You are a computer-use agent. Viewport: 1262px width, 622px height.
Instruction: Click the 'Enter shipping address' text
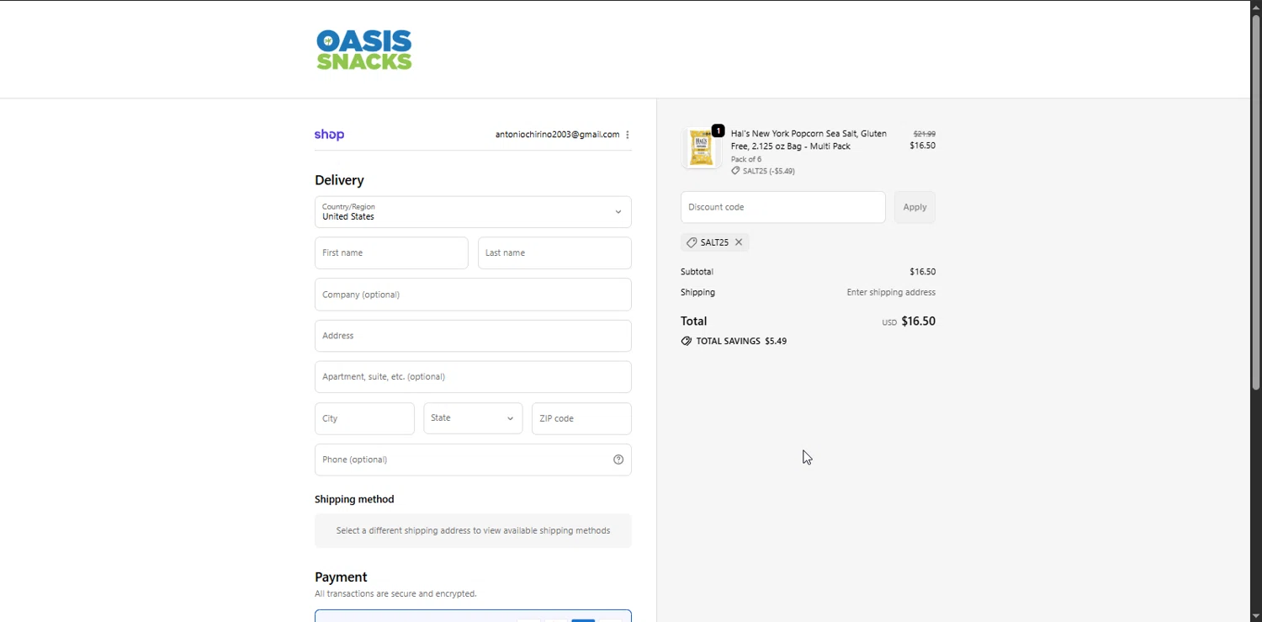click(891, 293)
